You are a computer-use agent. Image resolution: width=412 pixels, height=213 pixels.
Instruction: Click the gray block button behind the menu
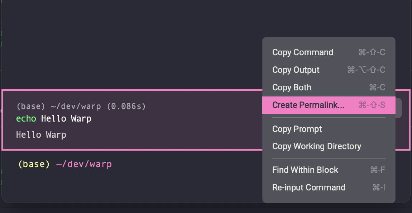(x=399, y=108)
